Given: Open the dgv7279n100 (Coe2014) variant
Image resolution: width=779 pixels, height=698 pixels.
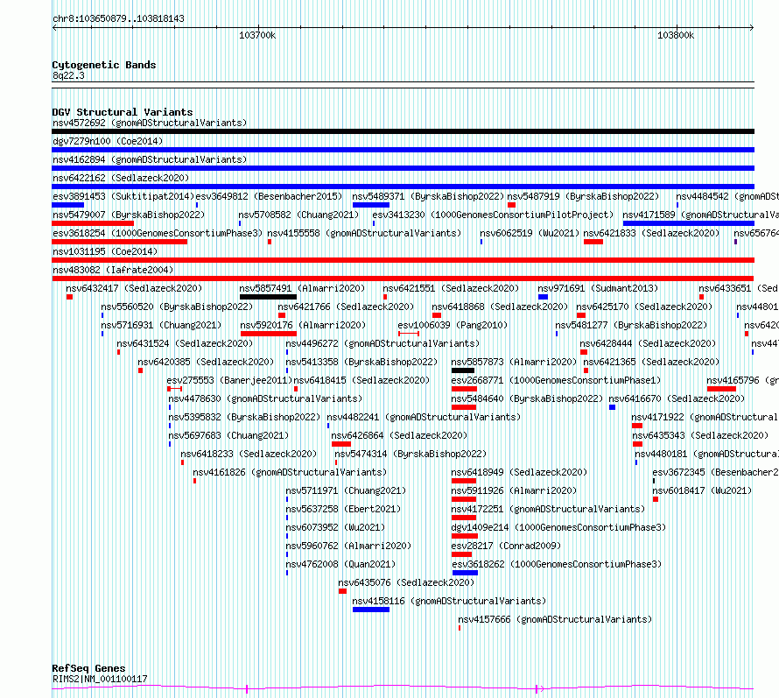Looking at the screenshot, I should (108, 141).
